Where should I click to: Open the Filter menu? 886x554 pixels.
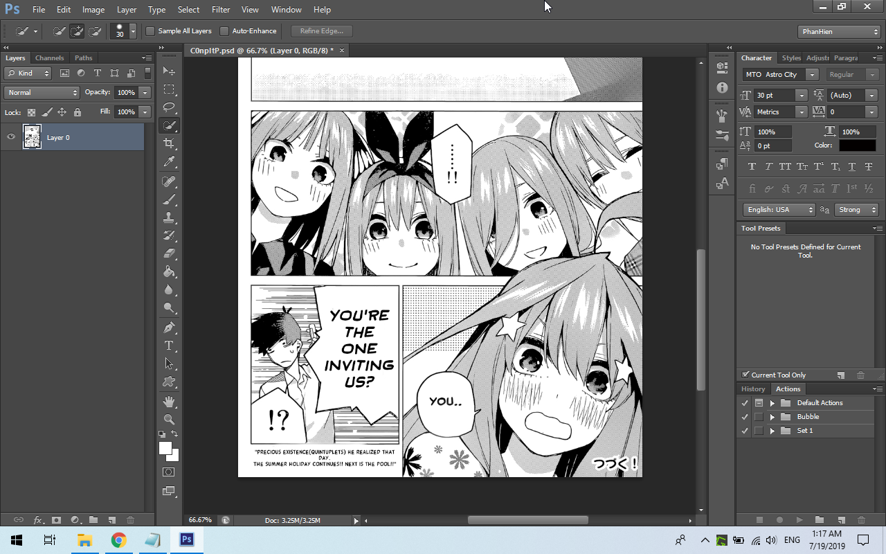pos(221,10)
